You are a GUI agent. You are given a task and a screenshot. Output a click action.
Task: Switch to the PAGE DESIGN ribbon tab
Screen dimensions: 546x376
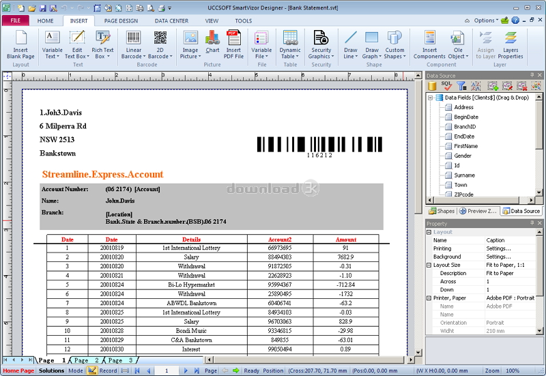pos(121,21)
